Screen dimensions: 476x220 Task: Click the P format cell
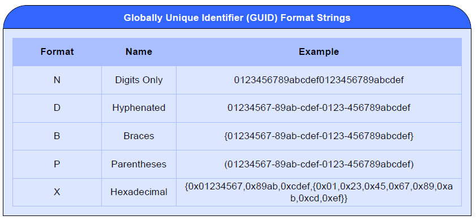coord(57,164)
